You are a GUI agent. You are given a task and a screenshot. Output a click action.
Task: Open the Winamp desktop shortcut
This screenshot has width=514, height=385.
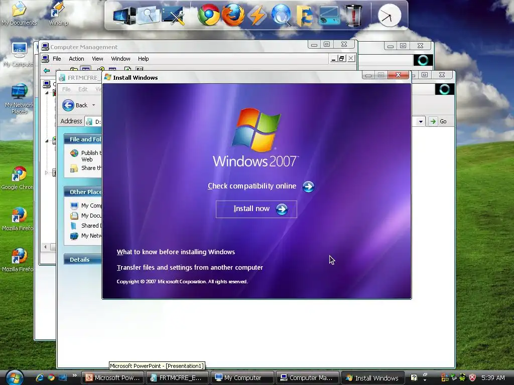point(58,13)
